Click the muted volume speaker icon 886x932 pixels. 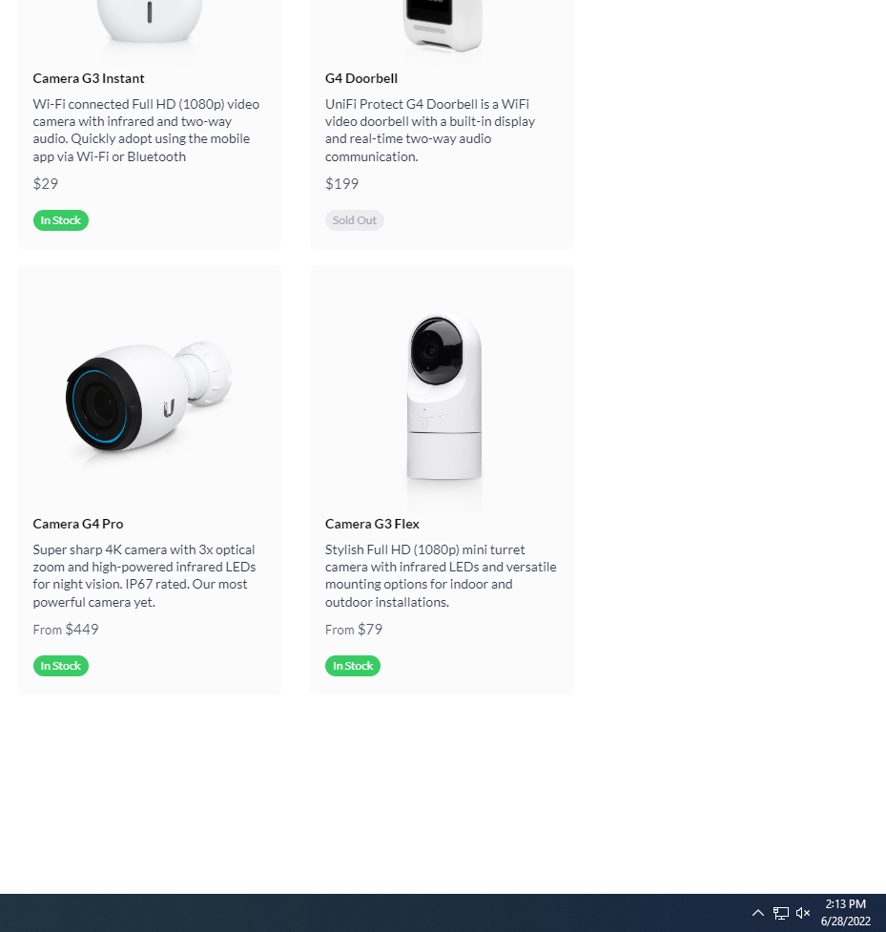(803, 912)
